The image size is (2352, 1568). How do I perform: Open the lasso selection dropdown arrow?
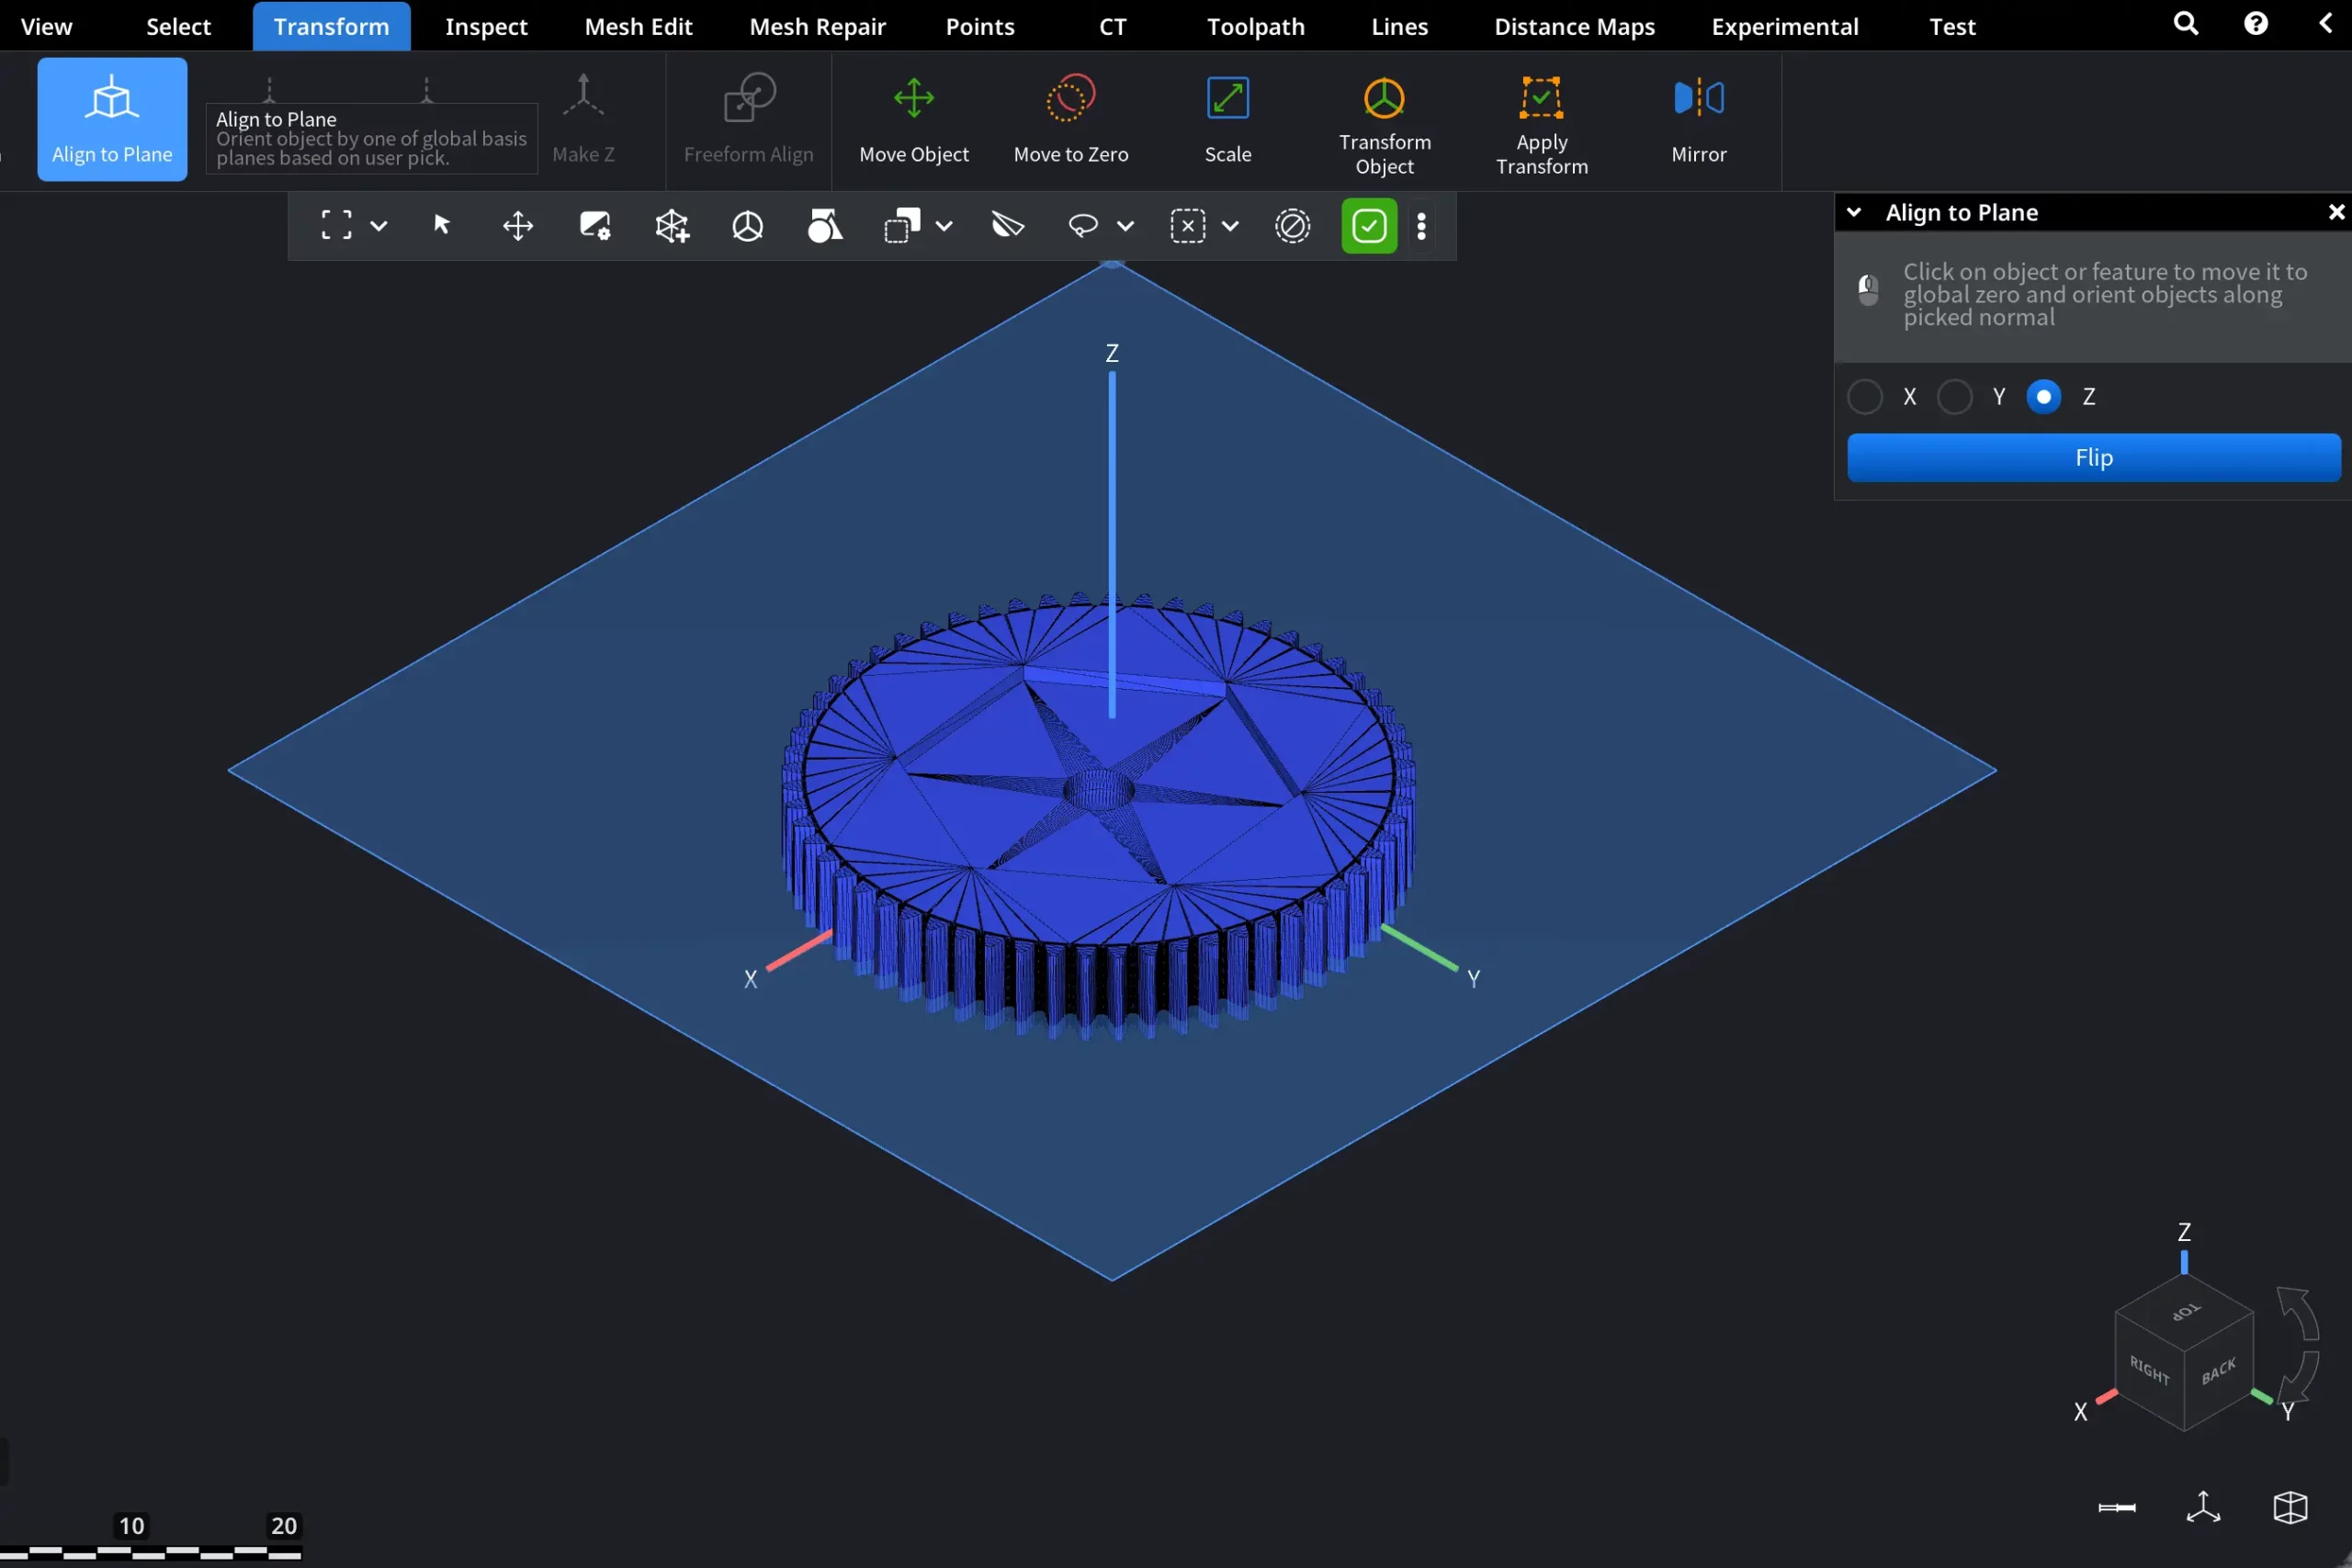pyautogui.click(x=1125, y=226)
